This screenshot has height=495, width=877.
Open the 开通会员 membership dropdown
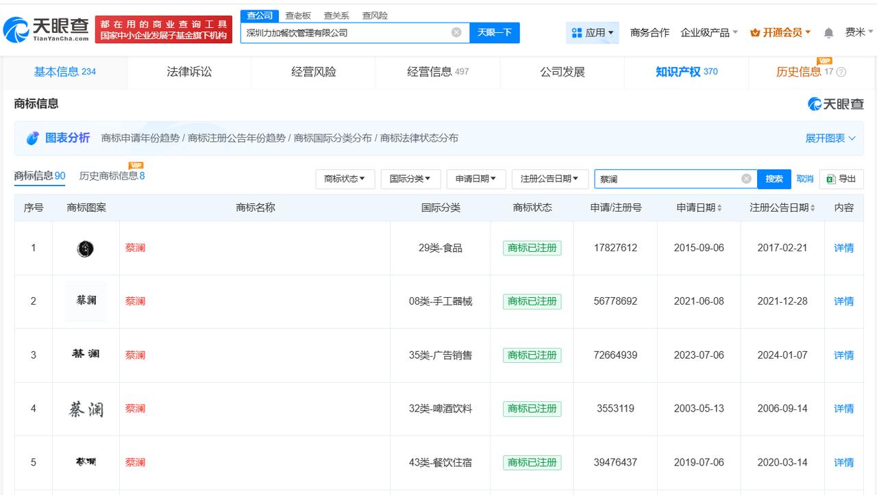pos(780,32)
